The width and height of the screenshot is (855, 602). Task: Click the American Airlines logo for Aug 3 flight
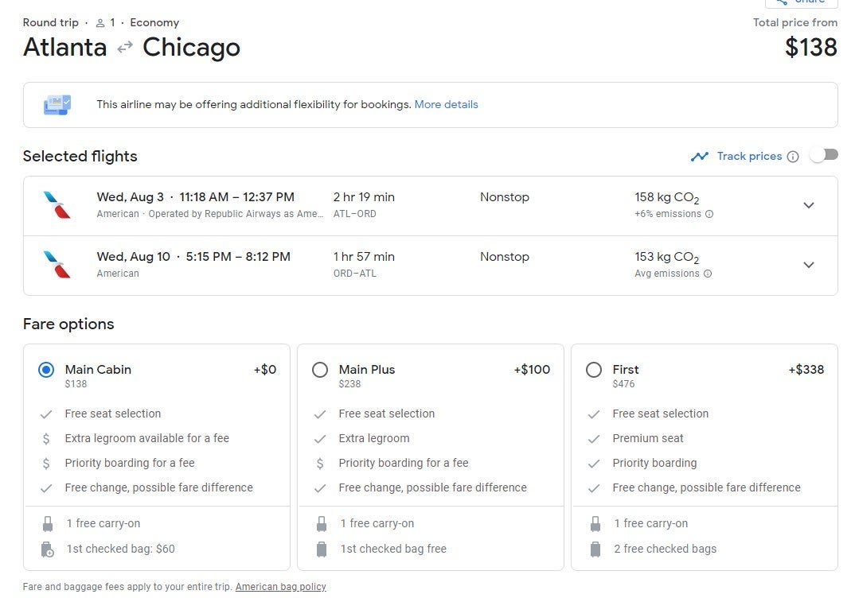click(57, 205)
